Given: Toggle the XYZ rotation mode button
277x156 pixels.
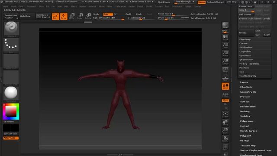Looking at the screenshot, I should pyautogui.click(x=225, y=101).
